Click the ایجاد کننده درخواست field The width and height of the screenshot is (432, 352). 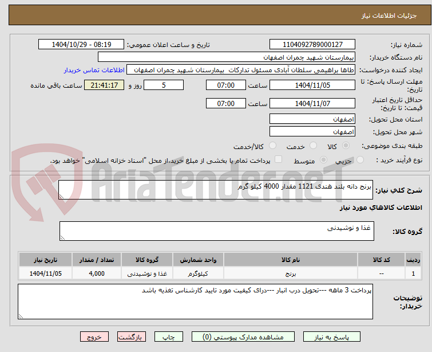241,70
